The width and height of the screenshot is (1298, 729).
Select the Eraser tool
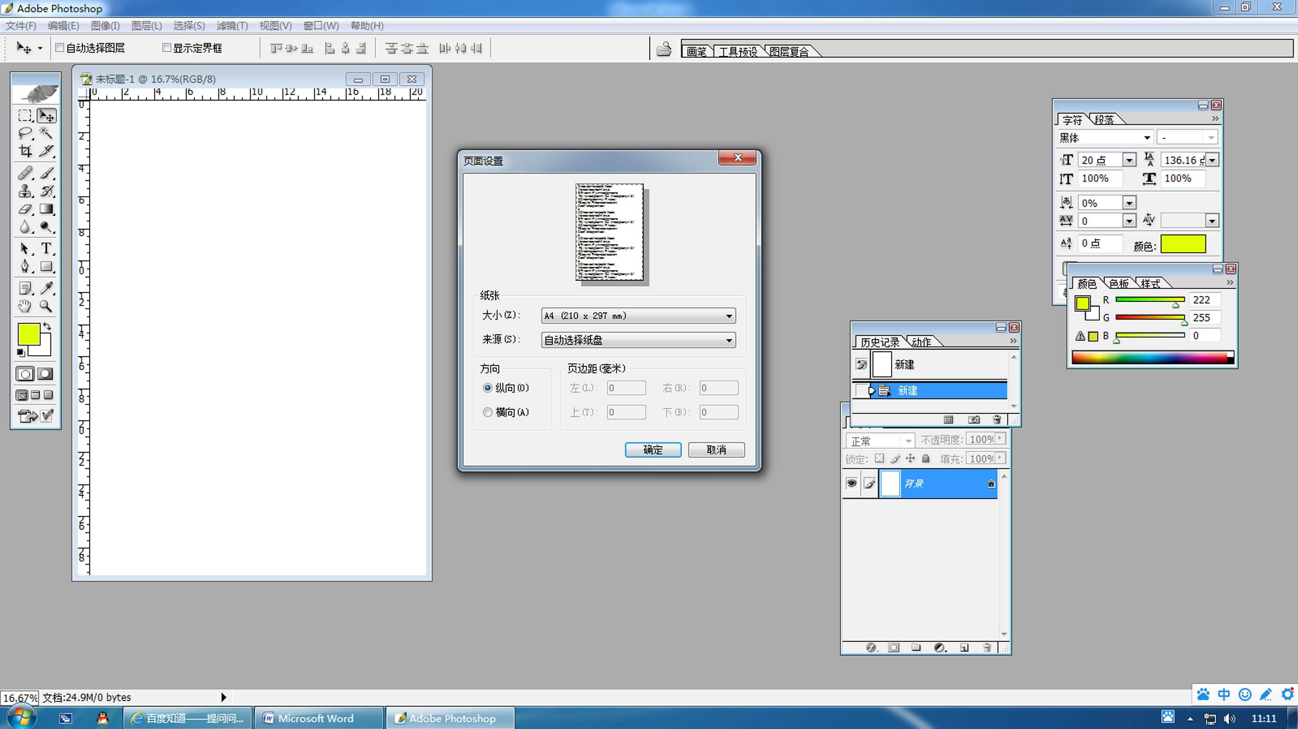25,209
